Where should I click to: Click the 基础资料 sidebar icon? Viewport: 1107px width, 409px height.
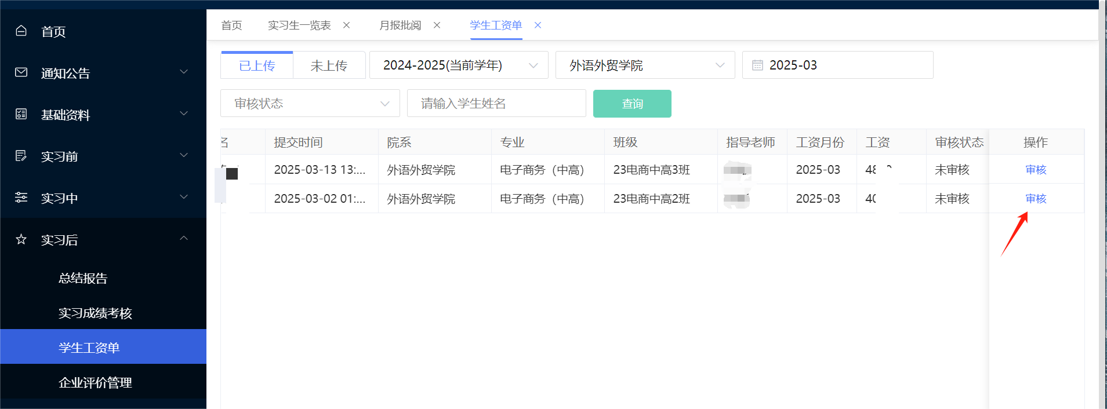point(21,114)
